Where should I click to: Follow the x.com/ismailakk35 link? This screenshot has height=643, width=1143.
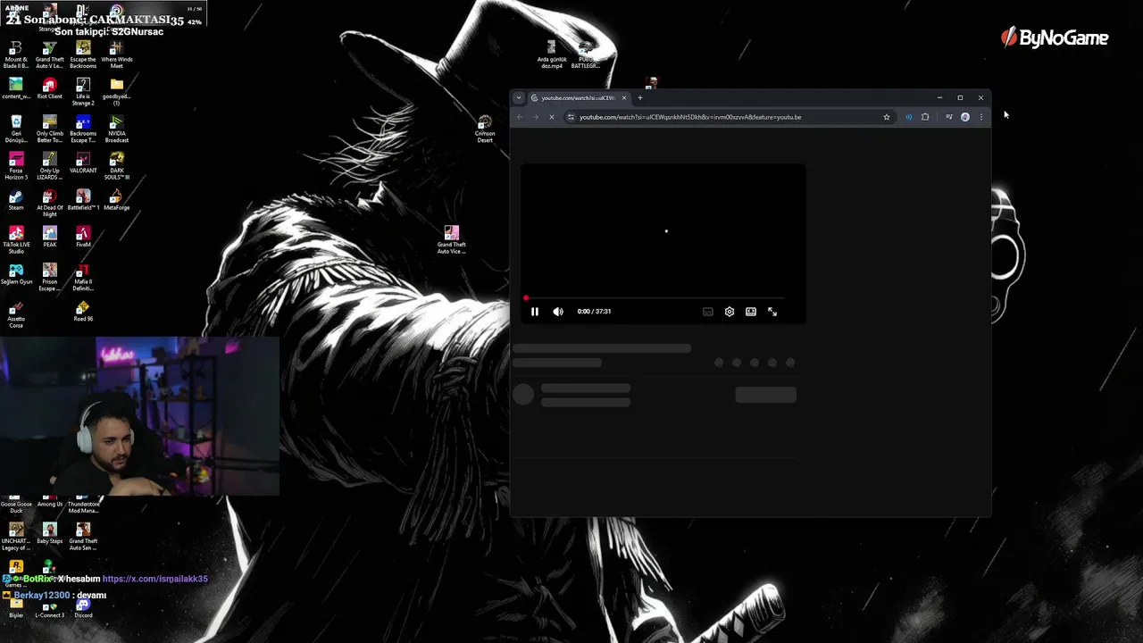154,579
